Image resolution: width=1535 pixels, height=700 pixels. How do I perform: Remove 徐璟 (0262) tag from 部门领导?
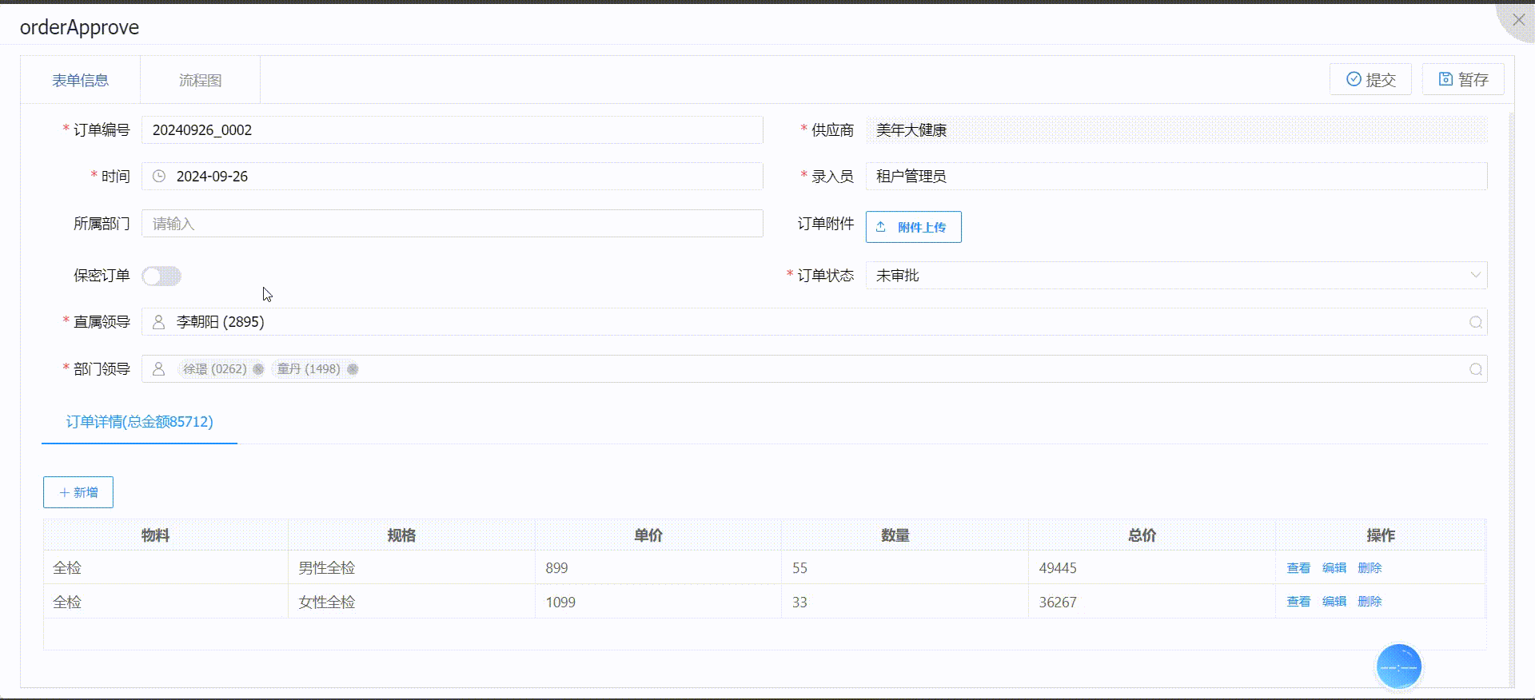pyautogui.click(x=258, y=369)
